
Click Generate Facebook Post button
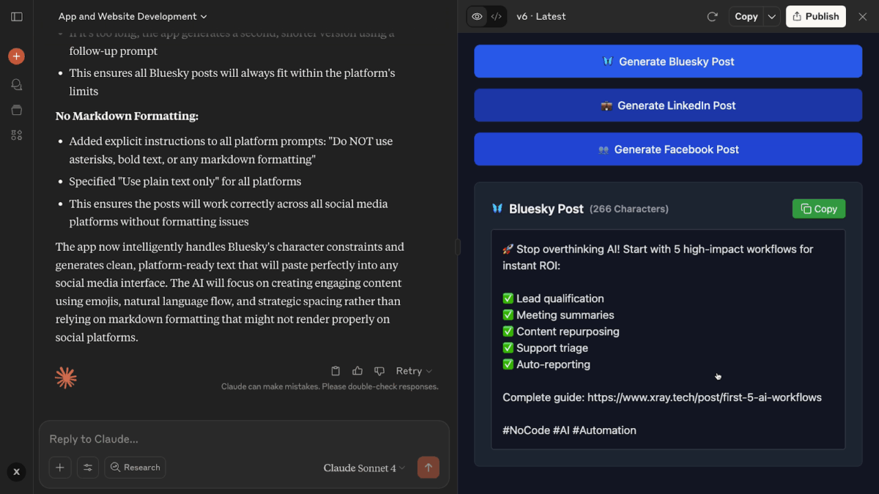(x=668, y=149)
